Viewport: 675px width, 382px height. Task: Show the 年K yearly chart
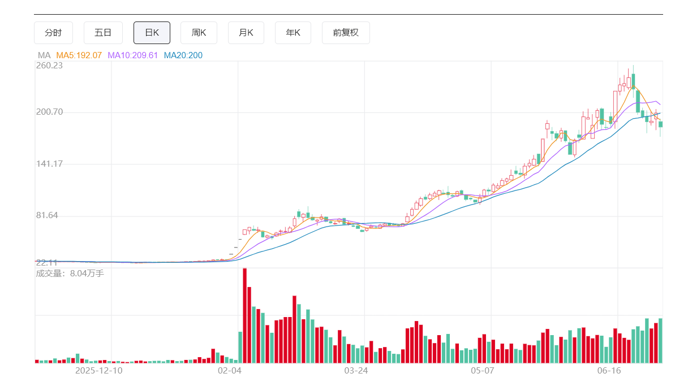pos(293,33)
